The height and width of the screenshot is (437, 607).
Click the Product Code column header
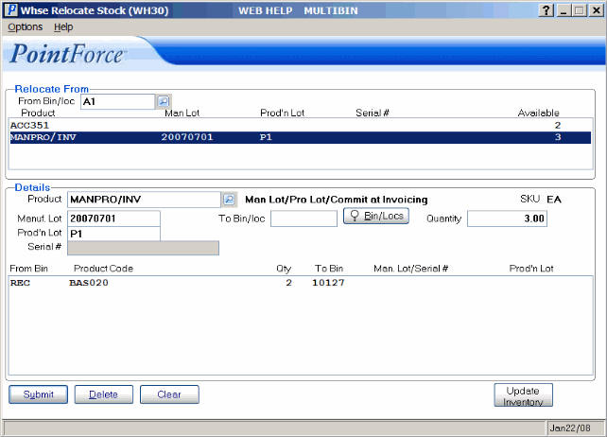(x=103, y=269)
